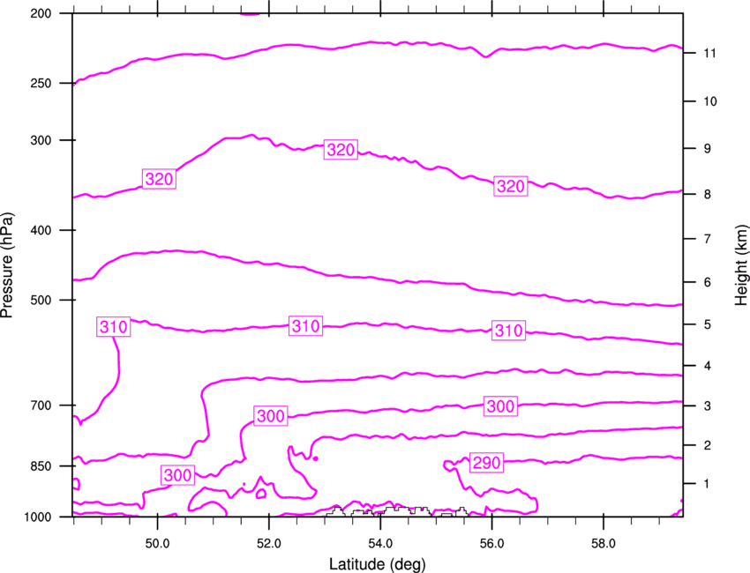Click the 54.0 latitude tick label
This screenshot has width=750, height=573.
380,544
